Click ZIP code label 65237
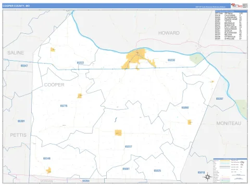 (x=129, y=146)
